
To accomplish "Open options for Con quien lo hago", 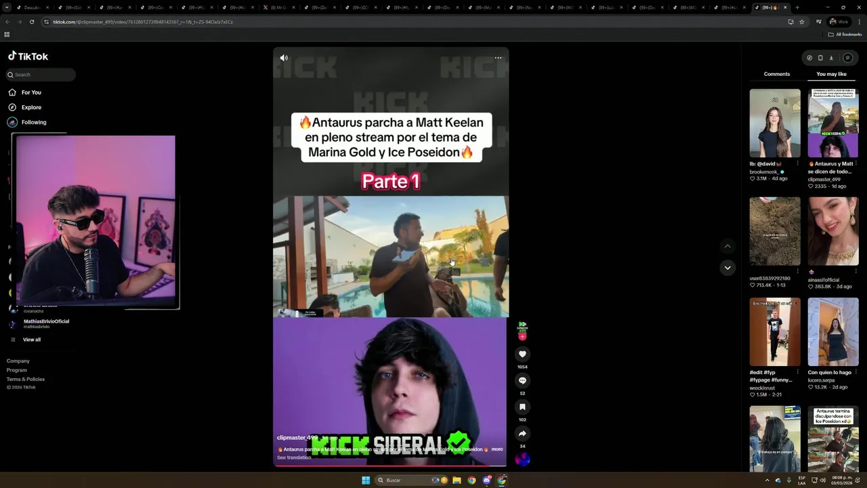I will pos(855,372).
